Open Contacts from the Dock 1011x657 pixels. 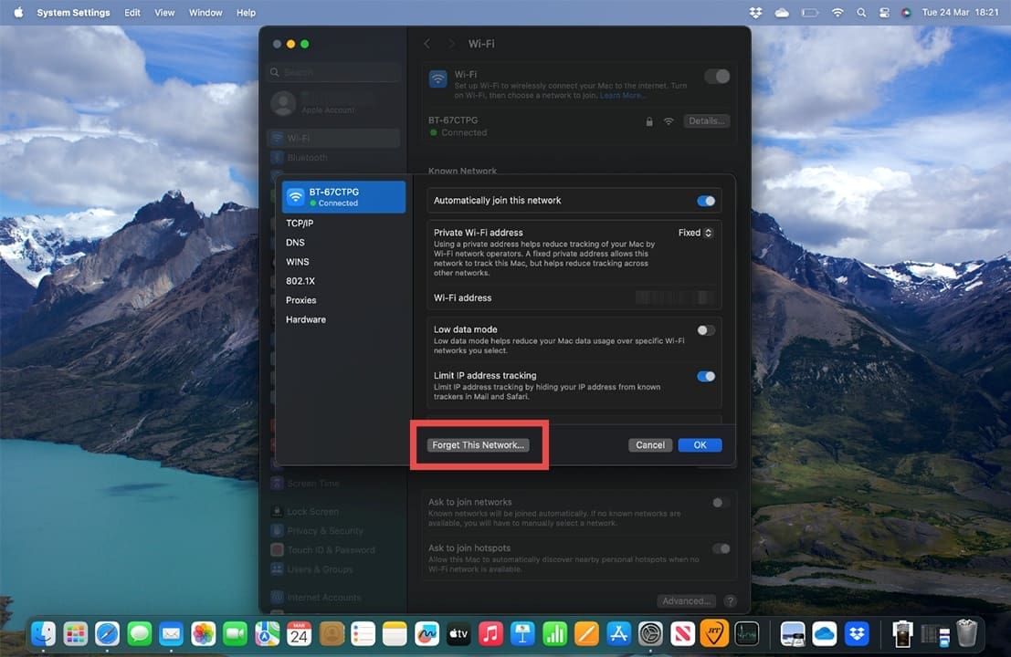tap(331, 634)
